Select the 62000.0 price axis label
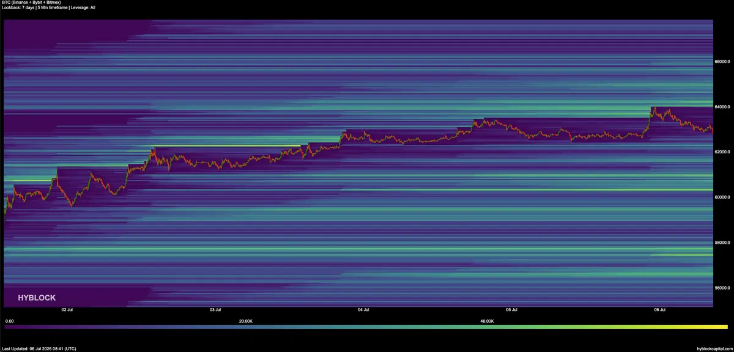Image resolution: width=734 pixels, height=352 pixels. pos(722,152)
